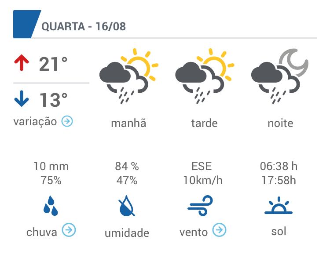This screenshot has height=258, width=330.
Task: Expand vento details with circled arrow
Action: tap(219, 230)
